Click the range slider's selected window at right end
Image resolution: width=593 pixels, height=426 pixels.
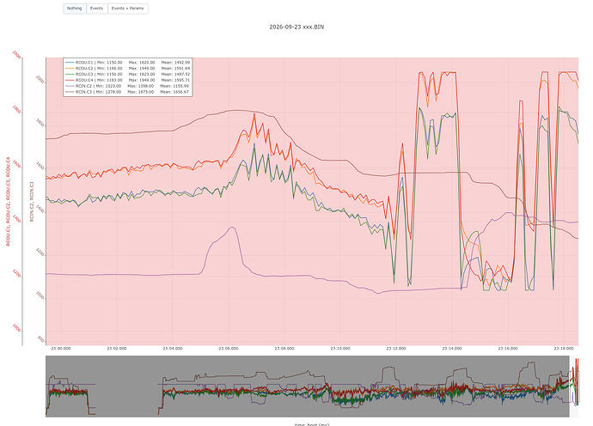coord(574,386)
